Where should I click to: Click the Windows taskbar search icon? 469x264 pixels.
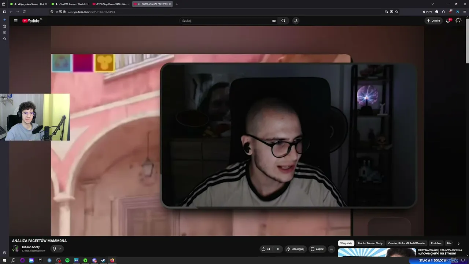coord(13,260)
